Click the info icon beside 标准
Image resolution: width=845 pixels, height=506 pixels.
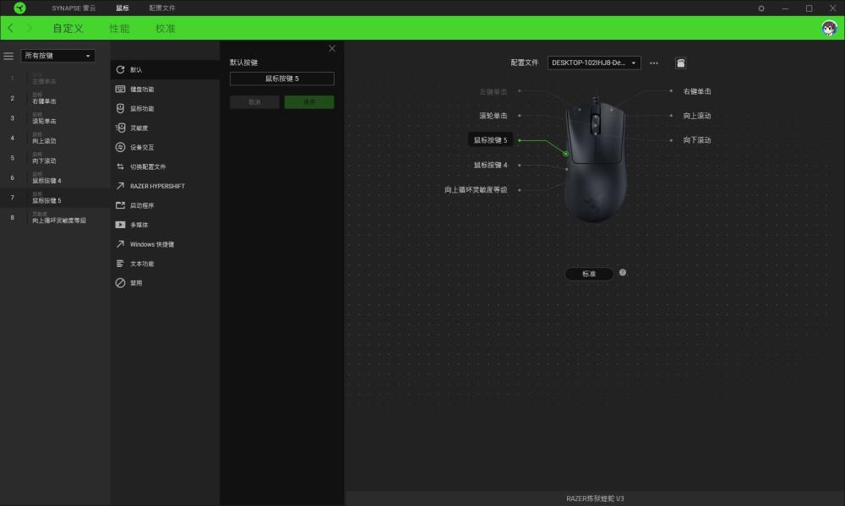(x=623, y=272)
